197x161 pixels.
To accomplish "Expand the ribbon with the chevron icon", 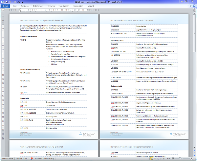I will (x=191, y=6).
